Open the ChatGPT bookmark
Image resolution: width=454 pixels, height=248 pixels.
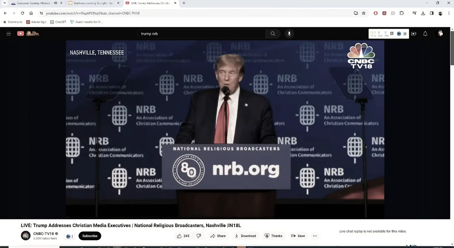(58, 22)
